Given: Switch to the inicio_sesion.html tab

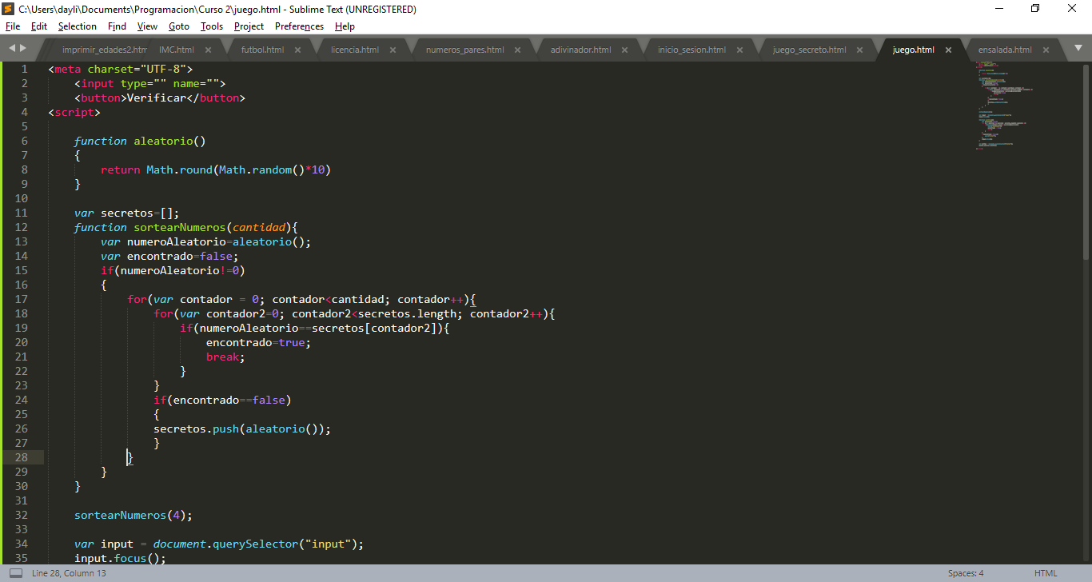Looking at the screenshot, I should [691, 50].
